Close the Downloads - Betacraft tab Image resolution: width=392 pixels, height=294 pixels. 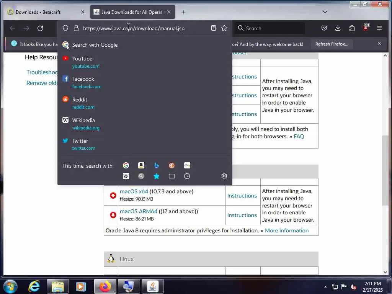83,12
